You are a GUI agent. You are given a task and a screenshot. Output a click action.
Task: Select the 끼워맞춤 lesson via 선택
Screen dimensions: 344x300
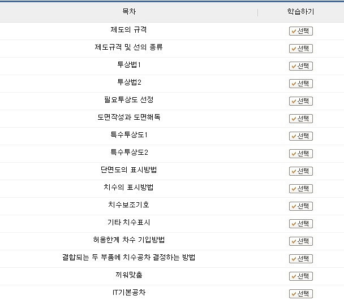coord(301,276)
